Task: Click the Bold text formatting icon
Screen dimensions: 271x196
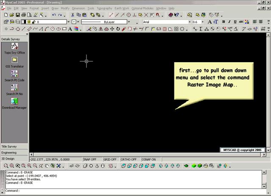Action: tap(224, 22)
